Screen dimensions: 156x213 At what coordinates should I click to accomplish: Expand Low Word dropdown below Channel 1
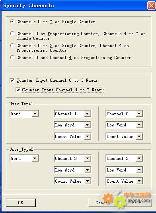click(x=72, y=125)
